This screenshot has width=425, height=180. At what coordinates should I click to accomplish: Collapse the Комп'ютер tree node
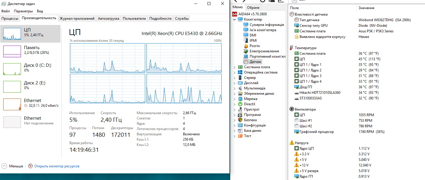point(235,19)
